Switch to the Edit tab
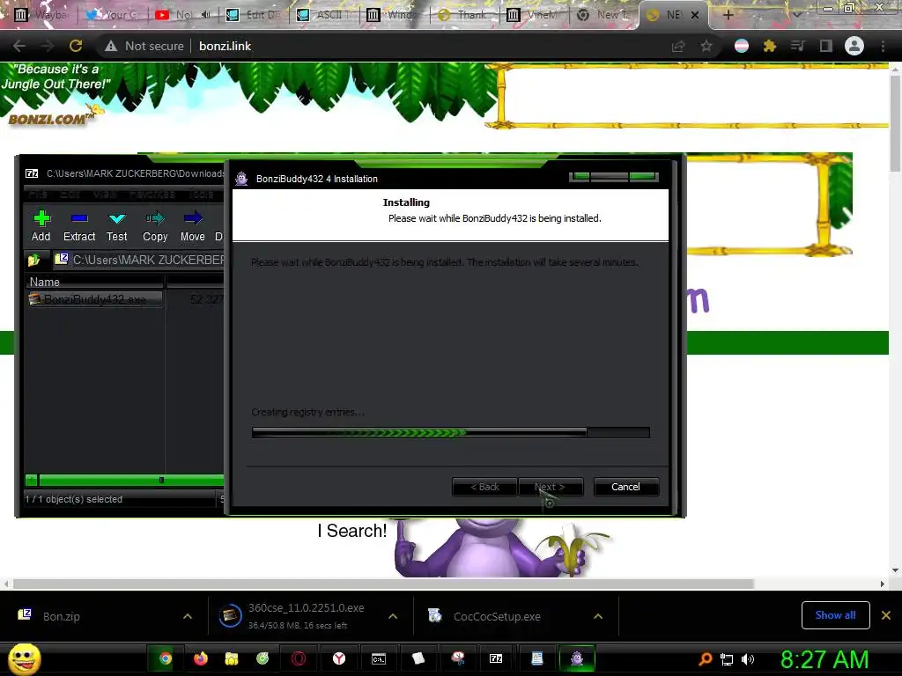Viewport: 902px width, 676px height. pyautogui.click(x=255, y=15)
